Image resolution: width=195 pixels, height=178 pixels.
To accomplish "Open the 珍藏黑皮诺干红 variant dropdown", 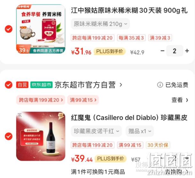I will tap(96, 131).
